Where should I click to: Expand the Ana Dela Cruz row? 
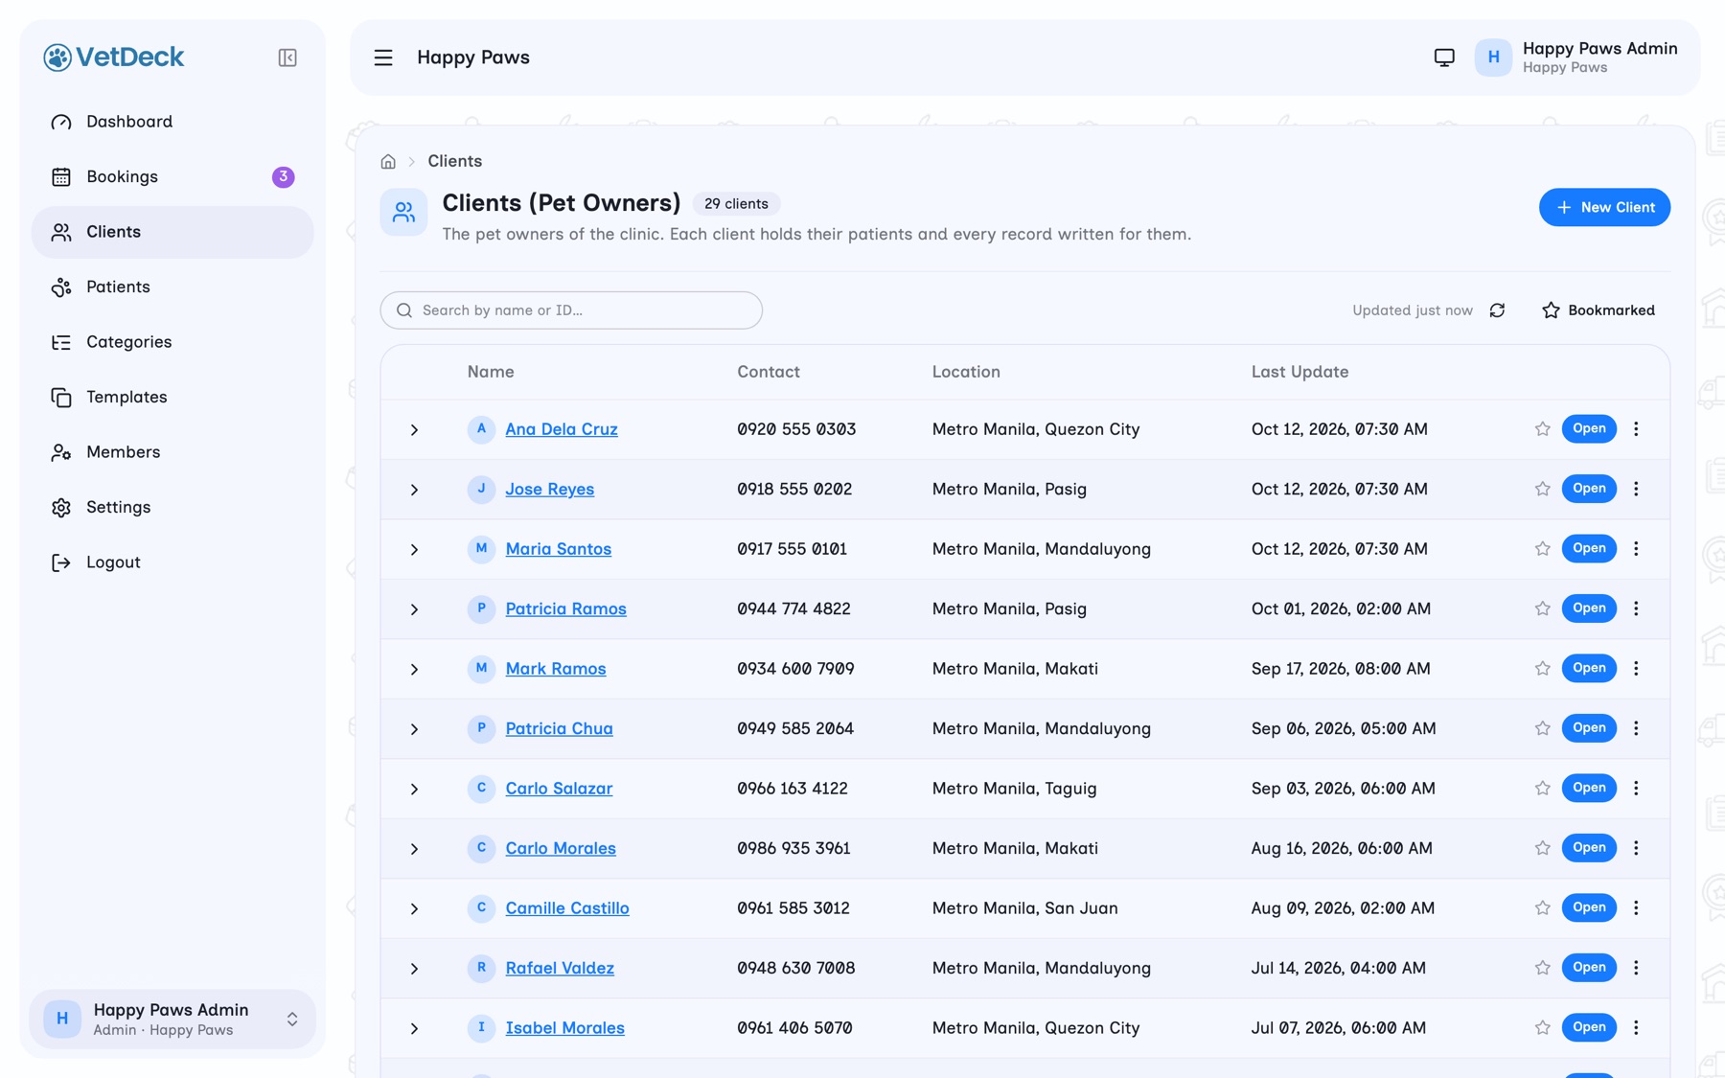tap(414, 430)
